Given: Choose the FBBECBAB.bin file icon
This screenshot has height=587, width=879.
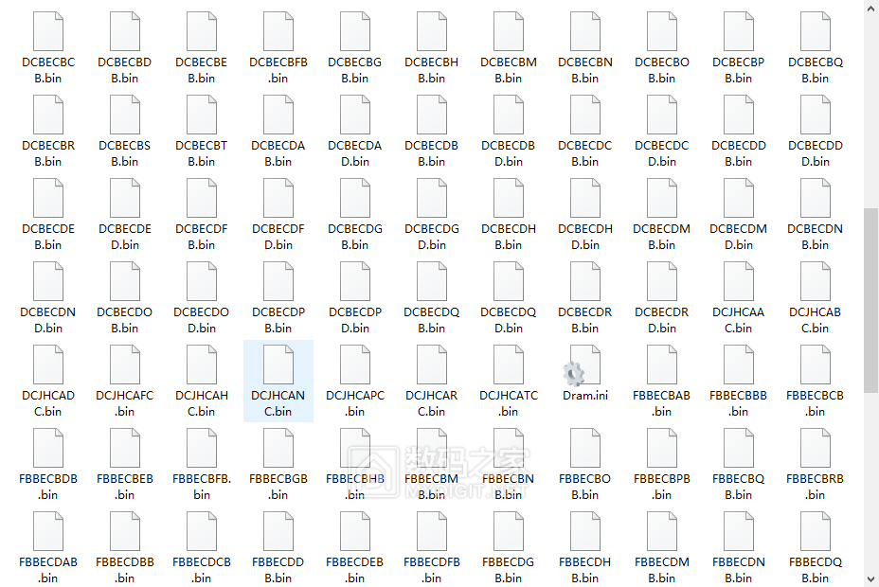Looking at the screenshot, I should point(662,365).
